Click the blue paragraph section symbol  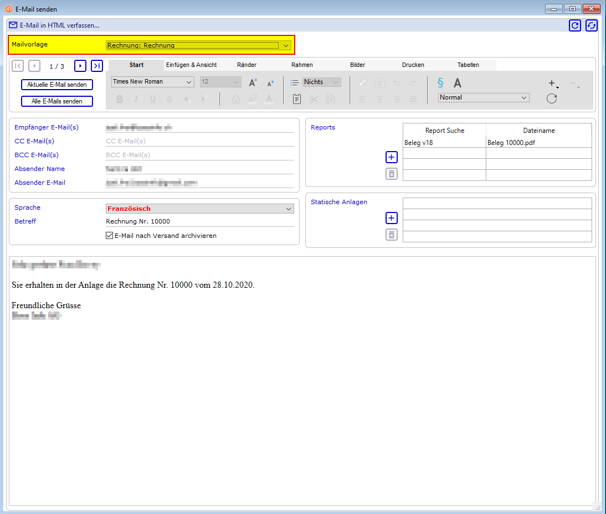pos(440,83)
